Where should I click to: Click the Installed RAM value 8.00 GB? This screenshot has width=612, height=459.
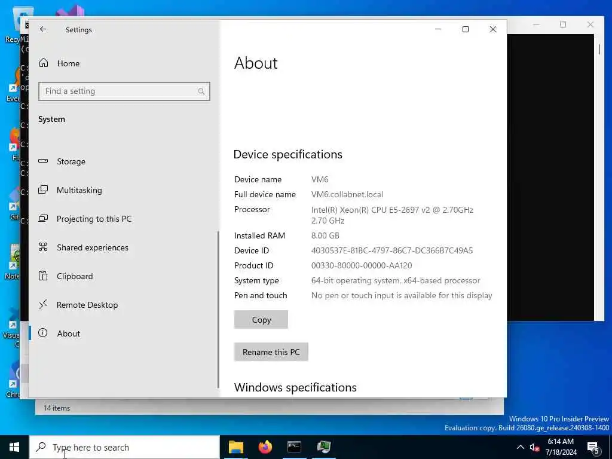coord(325,235)
